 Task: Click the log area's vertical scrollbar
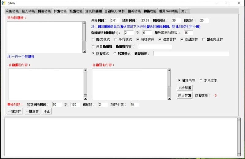point(239,137)
